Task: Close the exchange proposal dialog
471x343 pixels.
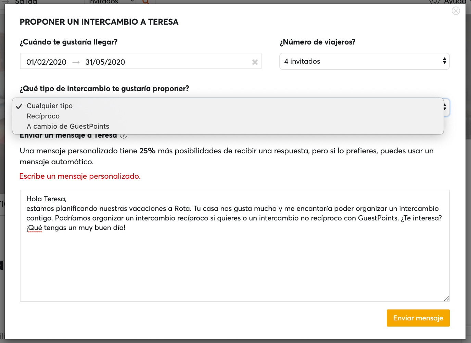Action: point(456,11)
